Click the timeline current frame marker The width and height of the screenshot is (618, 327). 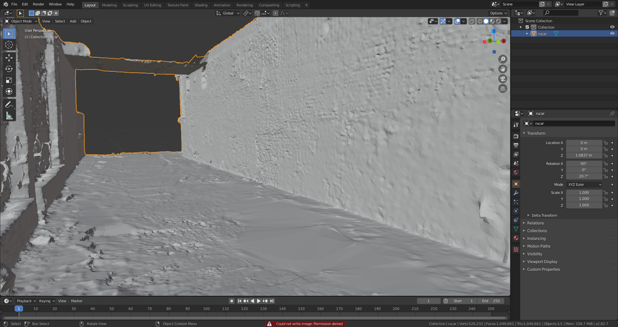point(18,309)
